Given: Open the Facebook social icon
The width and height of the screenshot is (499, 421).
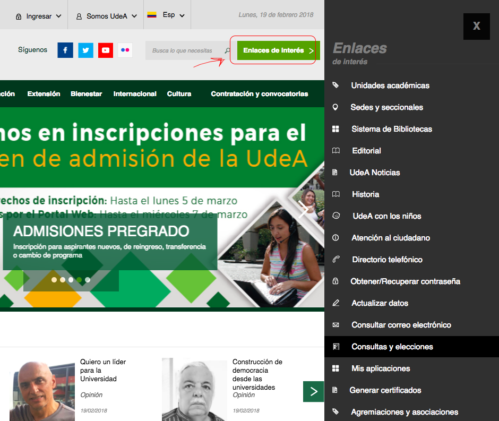Looking at the screenshot, I should [x=65, y=50].
